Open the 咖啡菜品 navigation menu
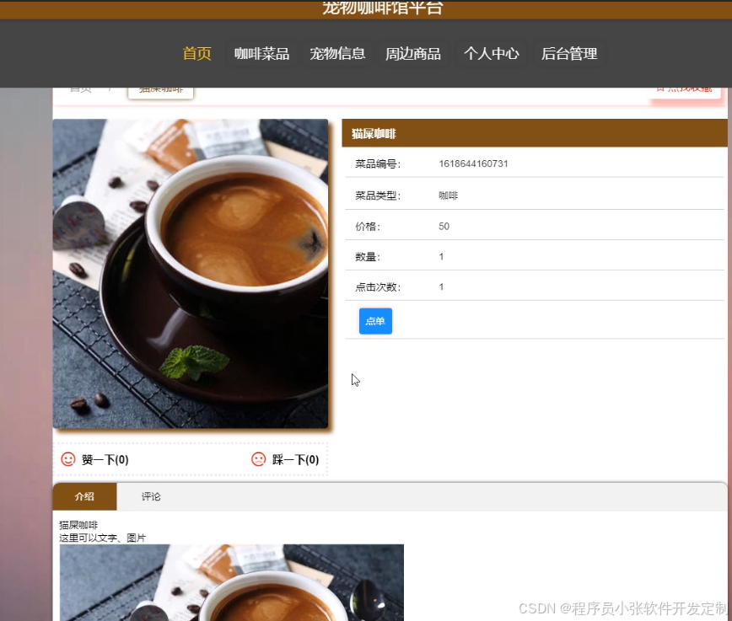732x621 pixels. pos(261,53)
